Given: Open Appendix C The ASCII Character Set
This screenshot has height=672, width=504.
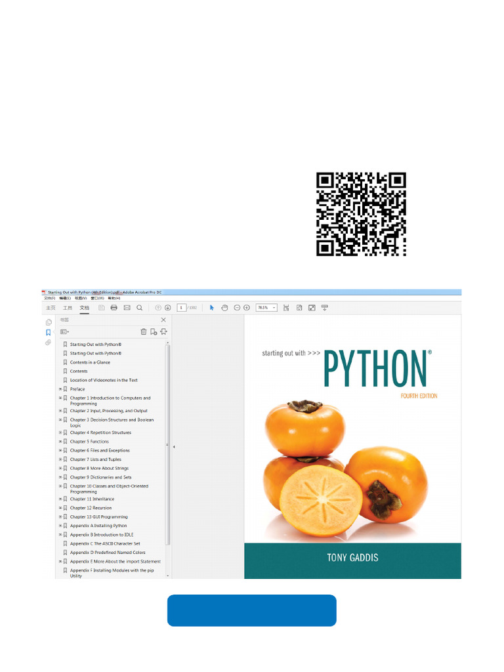Looking at the screenshot, I should 105,544.
